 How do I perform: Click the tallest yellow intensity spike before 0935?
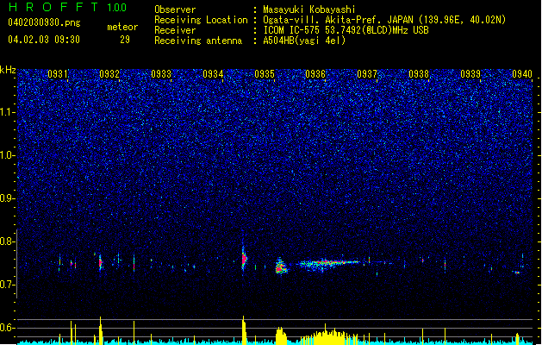pos(244,330)
